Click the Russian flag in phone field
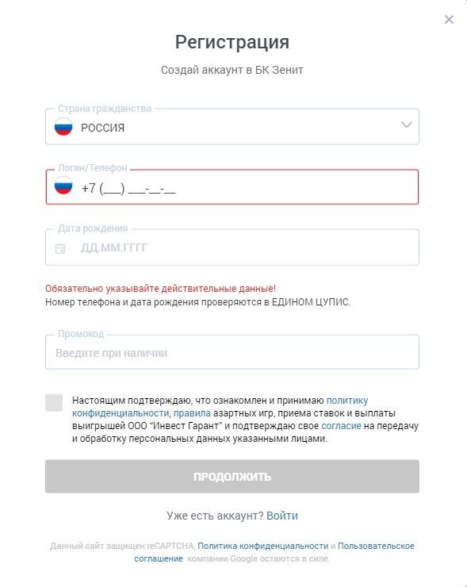This screenshot has width=467, height=587. click(63, 186)
